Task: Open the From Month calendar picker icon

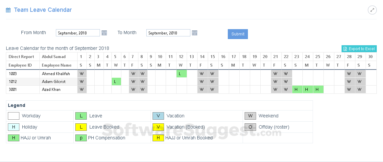Action: pyautogui.click(x=104, y=33)
